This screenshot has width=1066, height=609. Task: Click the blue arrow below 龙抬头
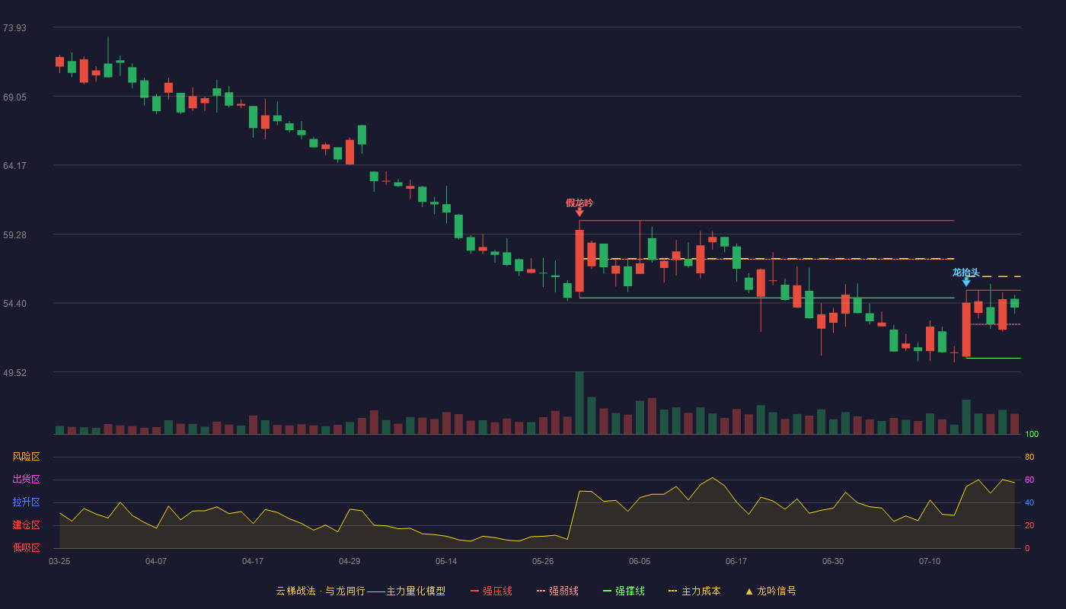[x=966, y=282]
